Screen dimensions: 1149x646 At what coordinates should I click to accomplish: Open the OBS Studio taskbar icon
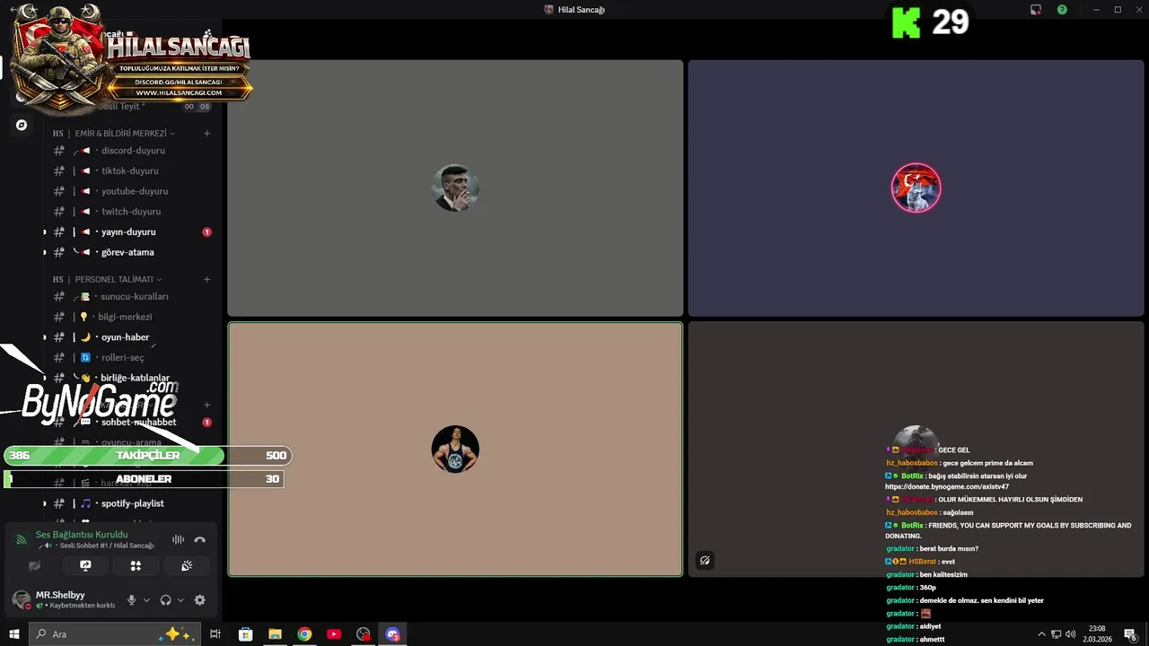coord(364,634)
